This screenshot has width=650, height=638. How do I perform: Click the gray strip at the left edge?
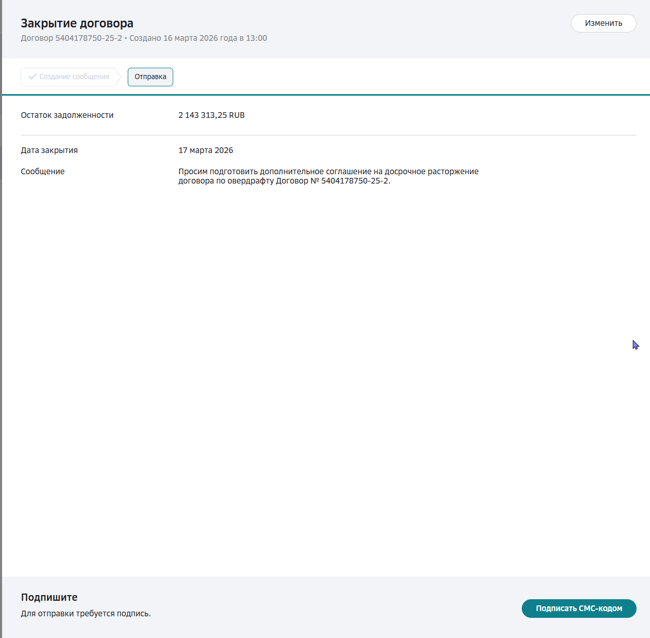(1, 310)
